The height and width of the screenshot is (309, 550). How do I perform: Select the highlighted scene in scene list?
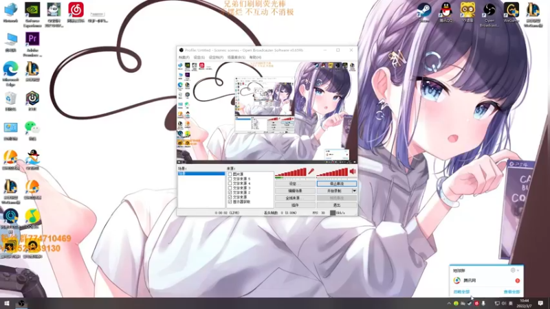[201, 174]
